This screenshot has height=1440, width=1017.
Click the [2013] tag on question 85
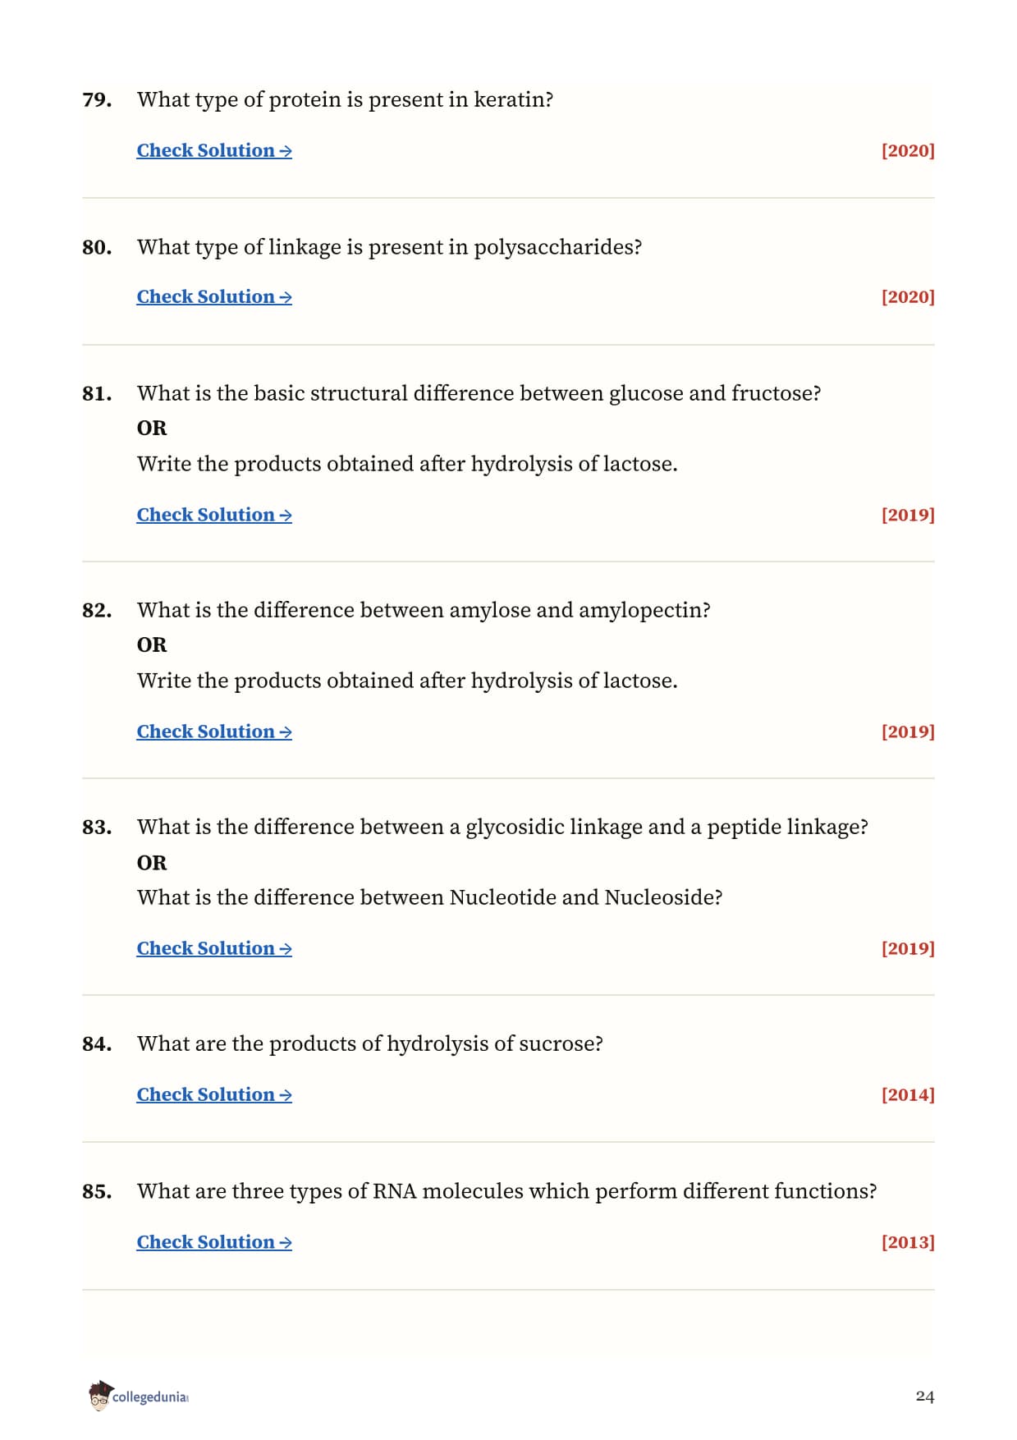[x=908, y=1243]
